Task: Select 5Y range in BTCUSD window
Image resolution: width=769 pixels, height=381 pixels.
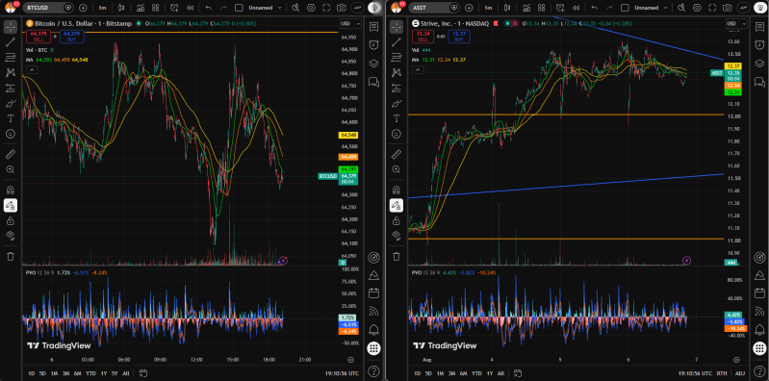Action: tap(115, 373)
